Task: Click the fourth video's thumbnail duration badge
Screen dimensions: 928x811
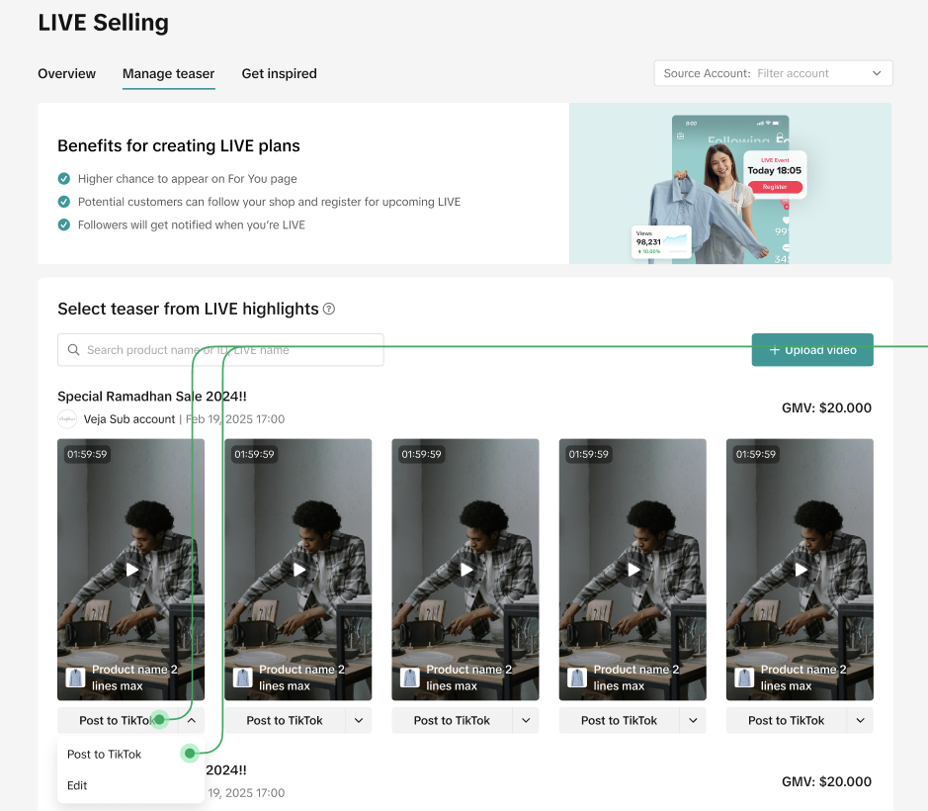Action: click(x=588, y=454)
